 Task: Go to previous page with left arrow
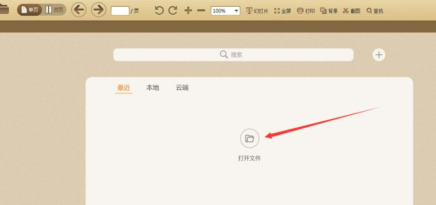79,10
